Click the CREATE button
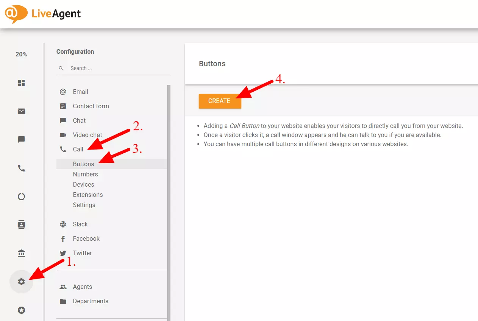 tap(220, 101)
